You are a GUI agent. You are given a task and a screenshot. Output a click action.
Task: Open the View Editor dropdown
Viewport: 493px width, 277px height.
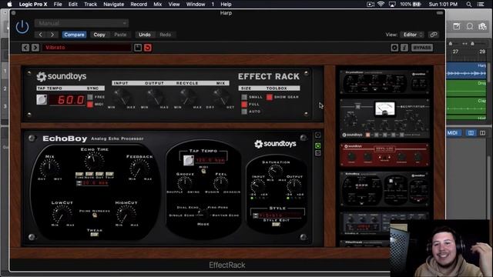(412, 35)
